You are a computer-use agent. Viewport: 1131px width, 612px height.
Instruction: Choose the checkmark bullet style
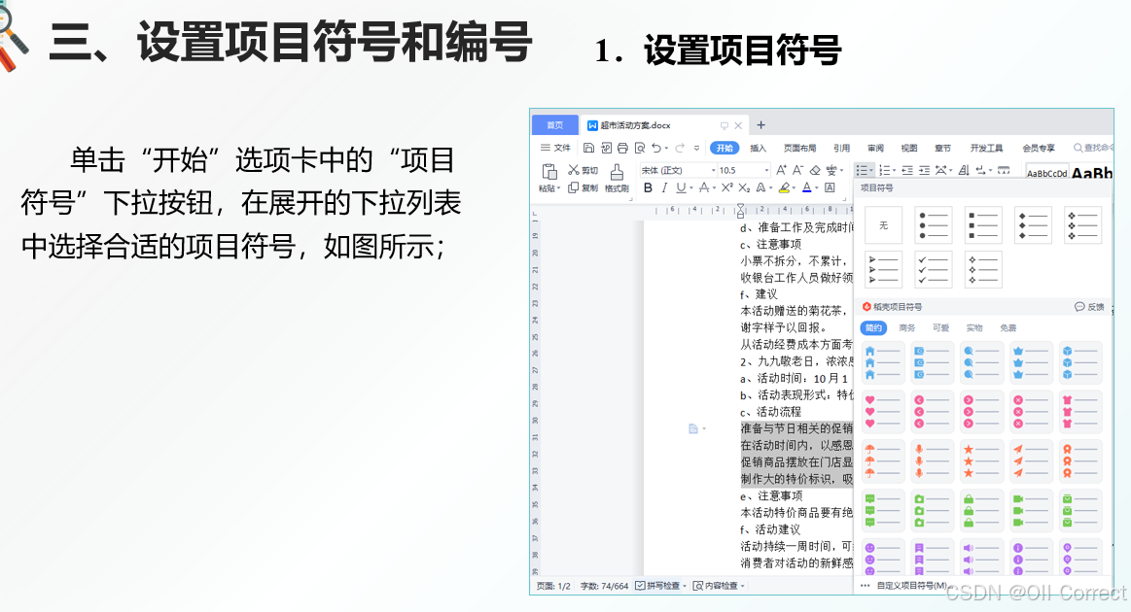click(x=933, y=269)
